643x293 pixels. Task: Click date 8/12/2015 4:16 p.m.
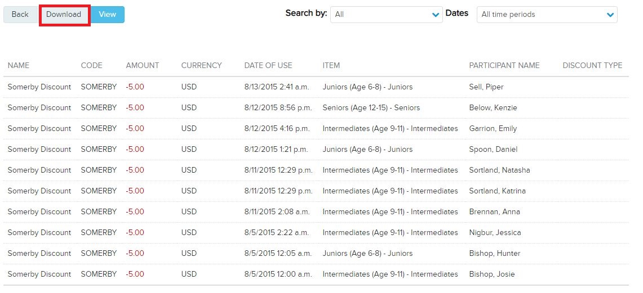(x=277, y=128)
